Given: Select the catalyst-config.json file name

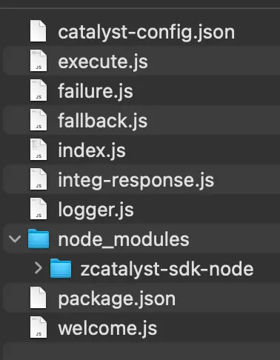Looking at the screenshot, I should (147, 33).
